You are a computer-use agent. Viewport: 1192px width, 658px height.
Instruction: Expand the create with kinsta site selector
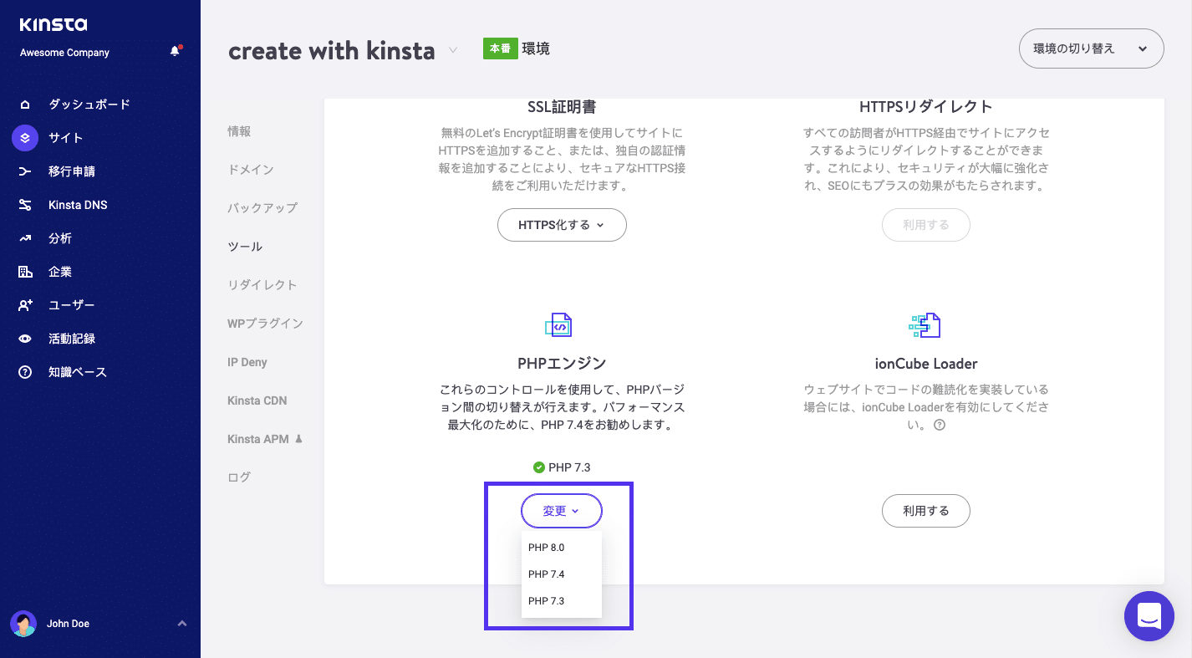[451, 50]
